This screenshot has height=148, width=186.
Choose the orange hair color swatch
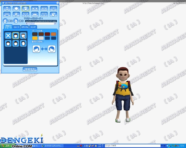[x=53, y=34]
